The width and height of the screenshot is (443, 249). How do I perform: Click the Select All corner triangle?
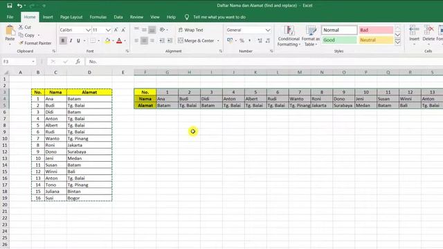[x=6, y=73]
